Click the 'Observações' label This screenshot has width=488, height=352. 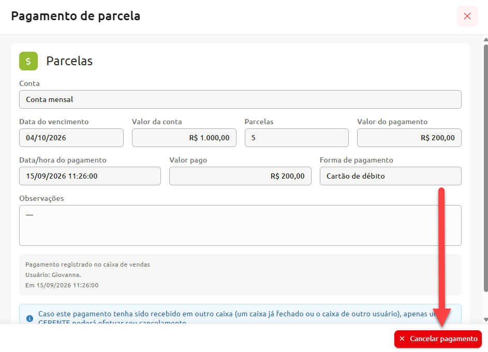[x=41, y=198]
